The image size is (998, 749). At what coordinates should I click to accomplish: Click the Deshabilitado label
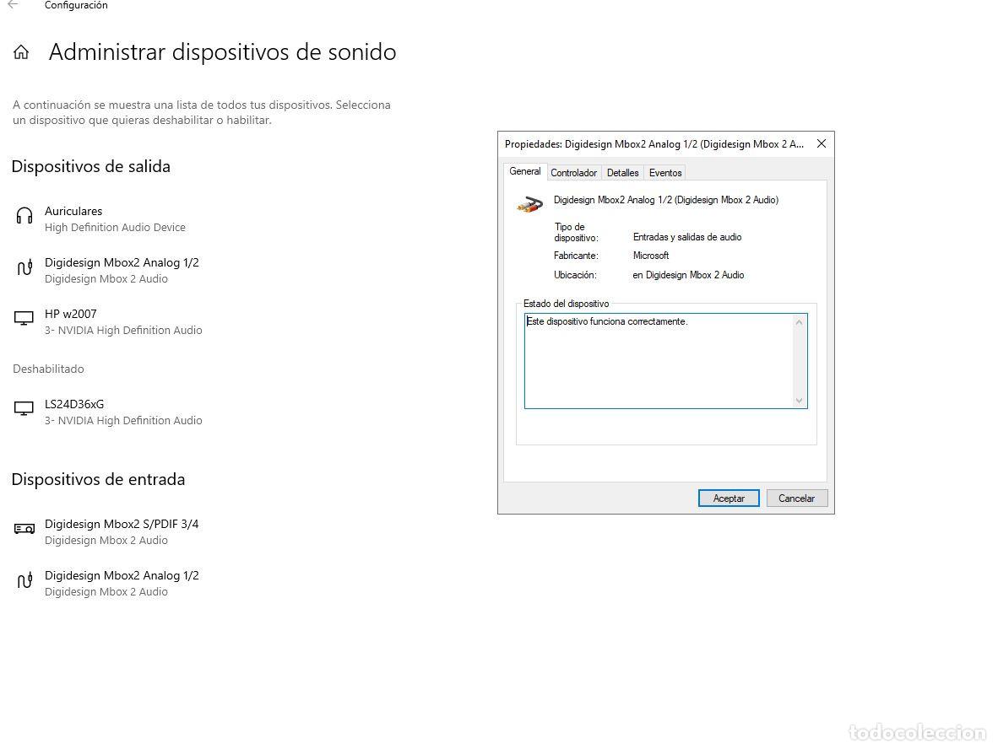pos(48,369)
